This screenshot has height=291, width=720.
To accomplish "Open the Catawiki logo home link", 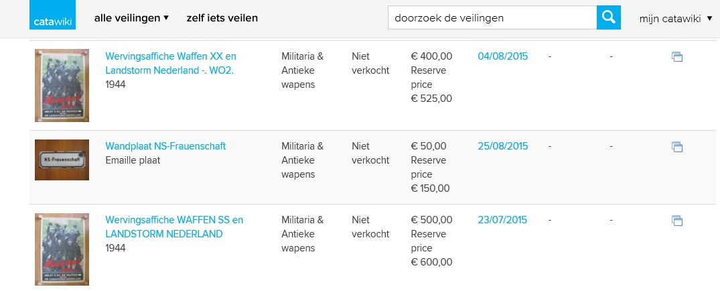I will click(53, 18).
